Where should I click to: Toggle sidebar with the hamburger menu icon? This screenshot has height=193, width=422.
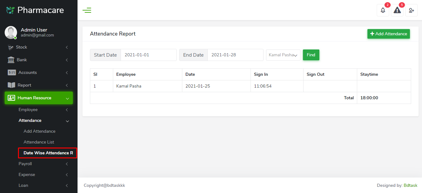[x=87, y=10]
